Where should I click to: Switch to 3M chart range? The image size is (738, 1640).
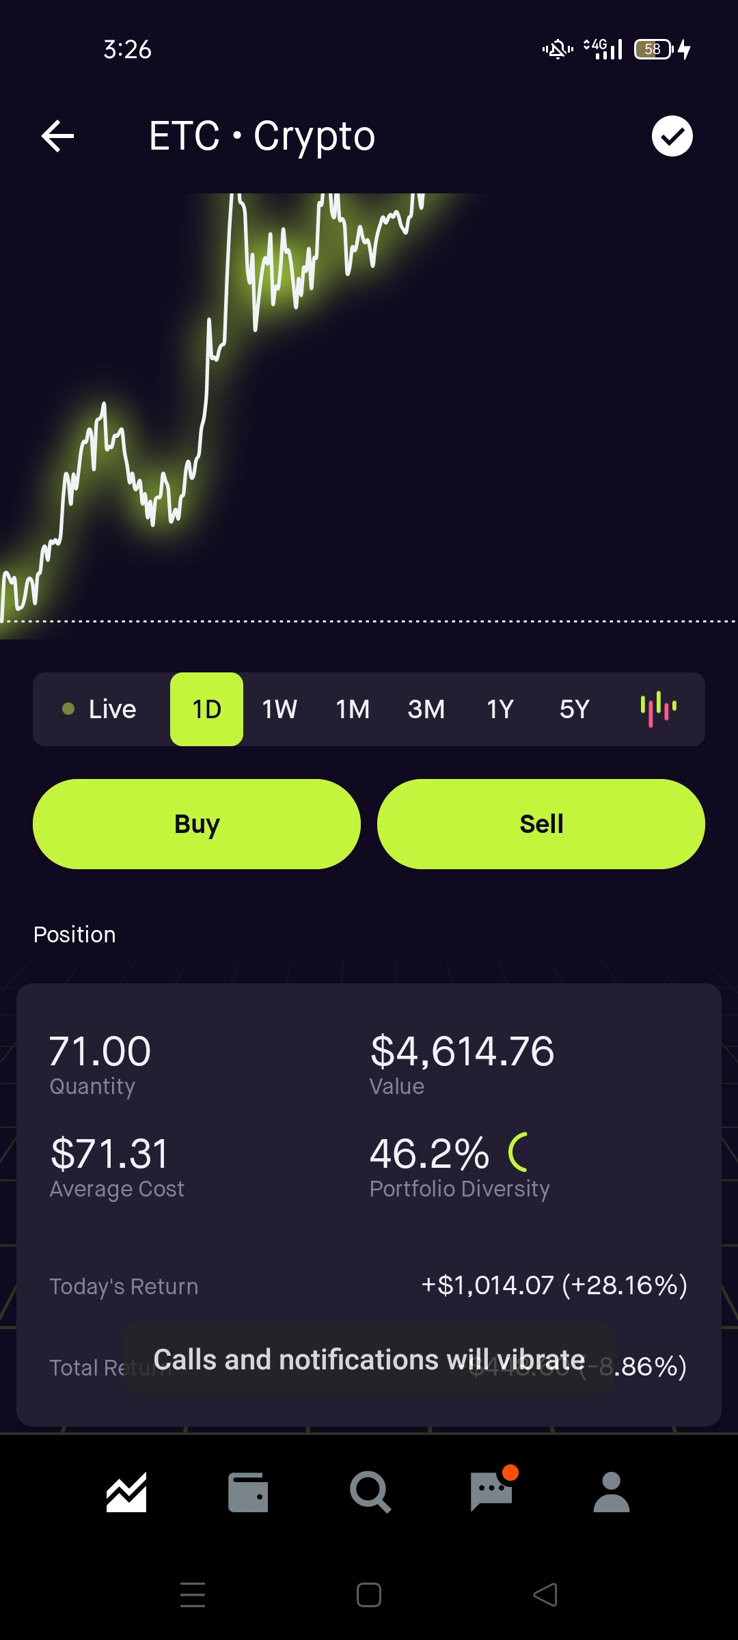tap(426, 709)
